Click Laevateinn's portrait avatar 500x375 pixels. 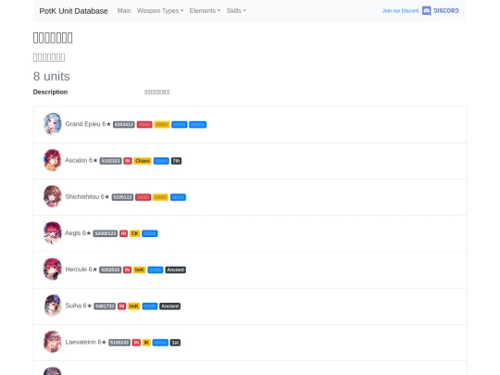[52, 342]
